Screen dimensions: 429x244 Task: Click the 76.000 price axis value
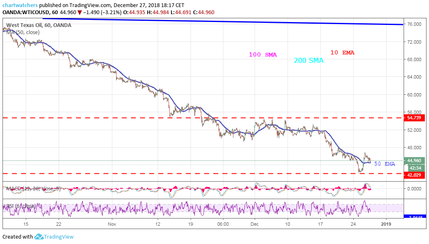pyautogui.click(x=414, y=24)
